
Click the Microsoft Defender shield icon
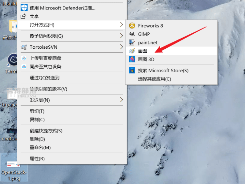pyautogui.click(x=24, y=8)
